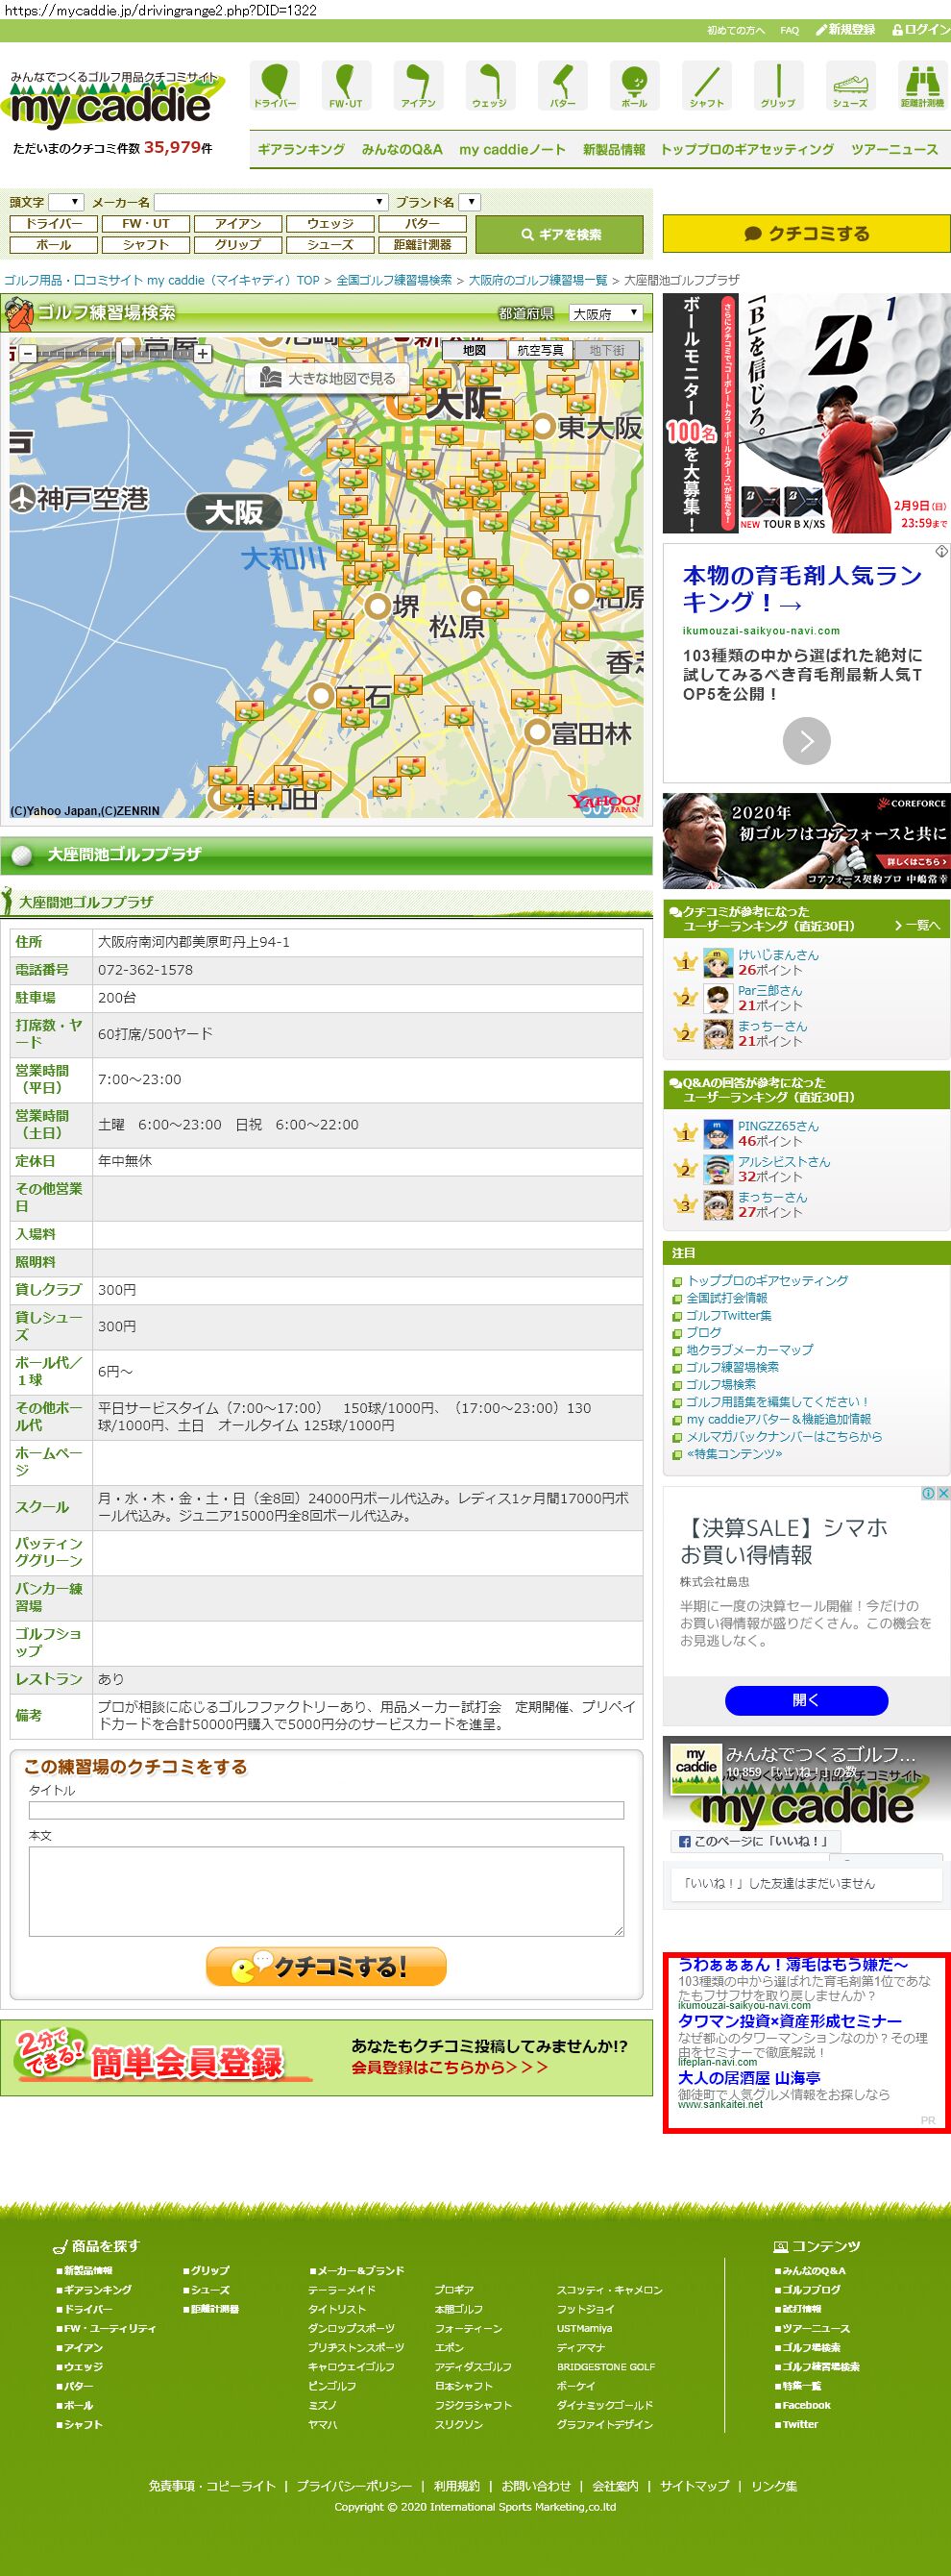Click the 簡単会員登録 banner
The image size is (951, 2576).
(326, 2057)
